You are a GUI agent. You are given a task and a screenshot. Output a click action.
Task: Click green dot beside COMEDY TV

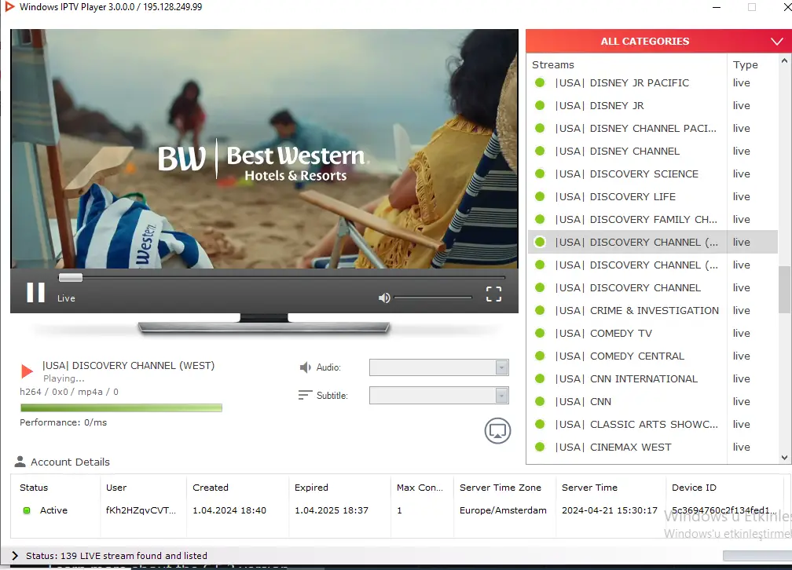pos(540,333)
